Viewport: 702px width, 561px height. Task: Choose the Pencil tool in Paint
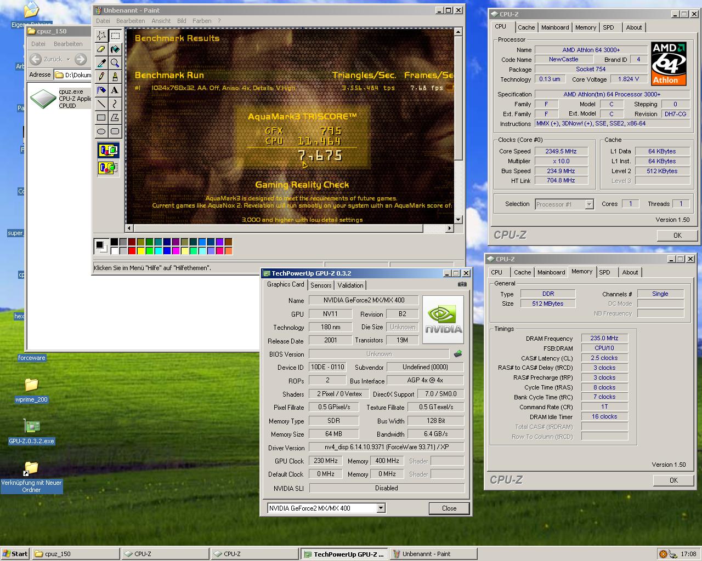pyautogui.click(x=101, y=77)
